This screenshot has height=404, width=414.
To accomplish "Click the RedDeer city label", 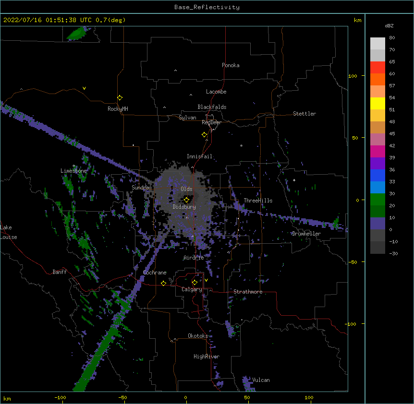I will (x=211, y=122).
